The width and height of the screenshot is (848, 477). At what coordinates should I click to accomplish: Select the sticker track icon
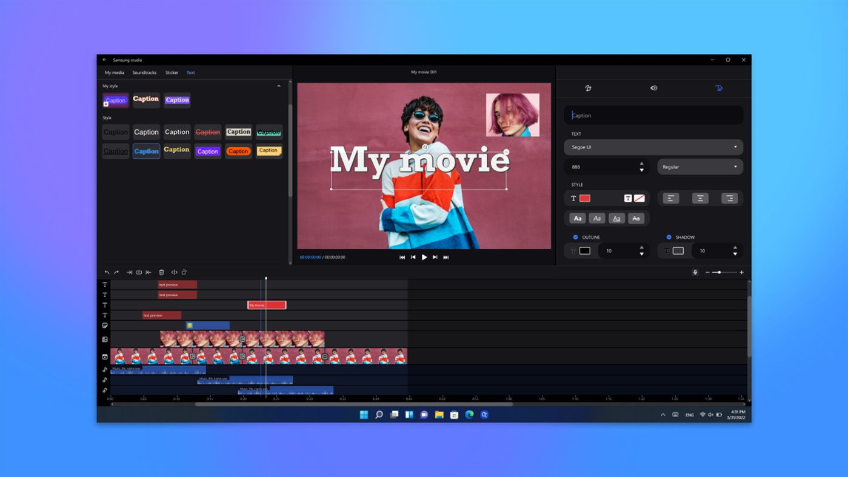tap(105, 325)
